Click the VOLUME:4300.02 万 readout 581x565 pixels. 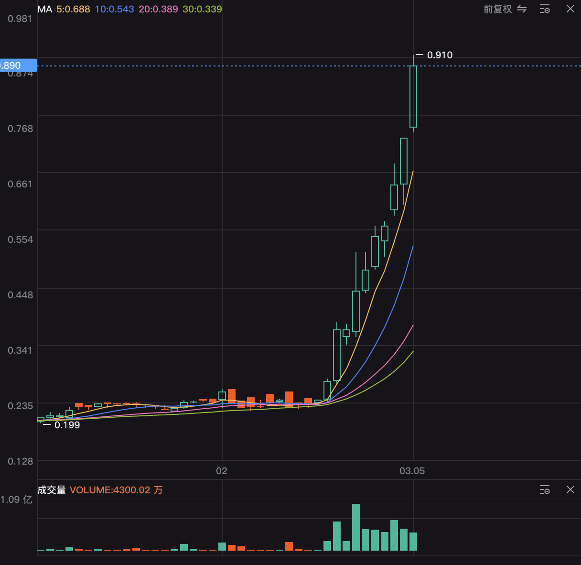click(116, 490)
